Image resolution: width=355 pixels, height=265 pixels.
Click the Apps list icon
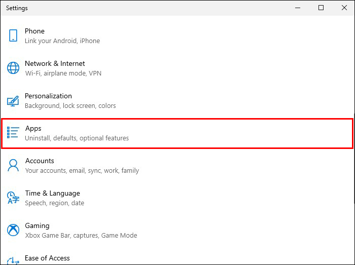[x=13, y=133]
